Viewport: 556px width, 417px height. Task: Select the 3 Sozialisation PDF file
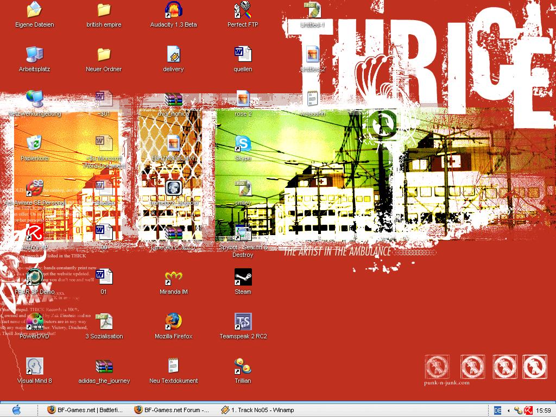click(x=104, y=321)
